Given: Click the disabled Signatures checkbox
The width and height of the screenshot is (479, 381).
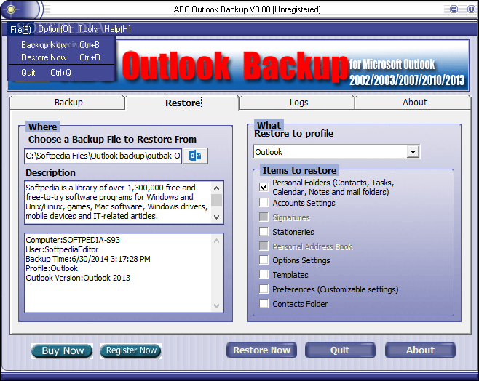Looking at the screenshot, I should tap(264, 217).
